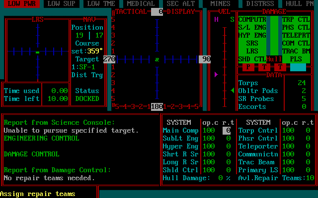Click the SR Probes data row
318x198 pixels.
point(272,99)
